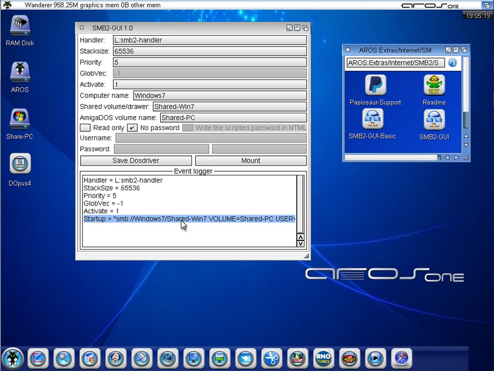Click the Computer name input field
Image resolution: width=494 pixels, height=371 pixels.
[x=219, y=95]
